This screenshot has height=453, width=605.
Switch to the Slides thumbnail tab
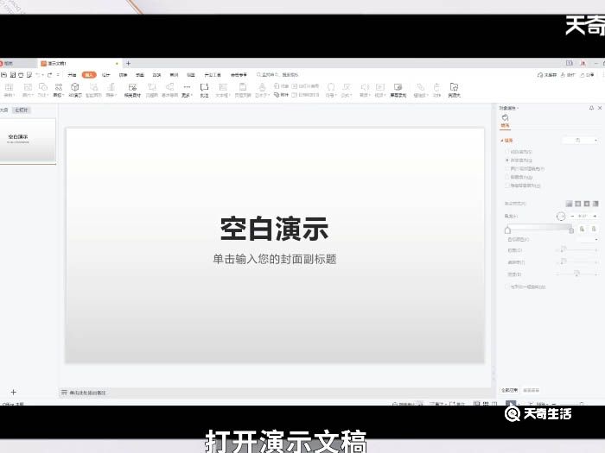point(22,110)
